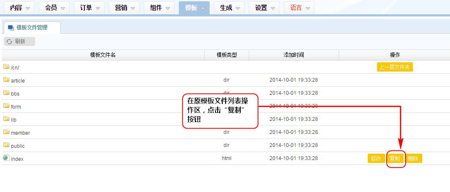Expand the 内容 menu dropdown arrow
The width and height of the screenshot is (450, 192).
tap(28, 8)
